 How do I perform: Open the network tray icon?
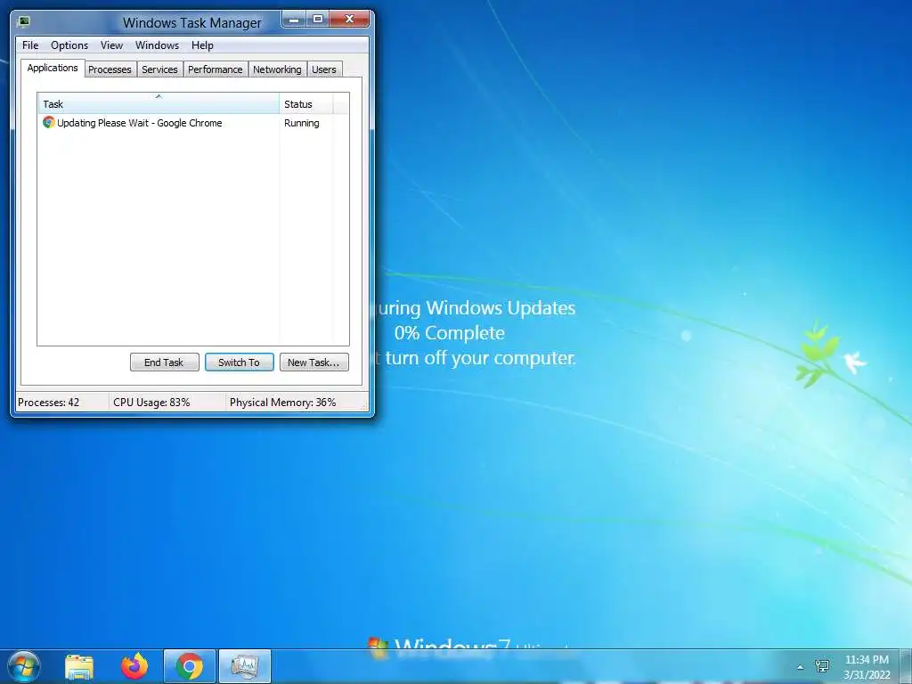click(x=822, y=666)
